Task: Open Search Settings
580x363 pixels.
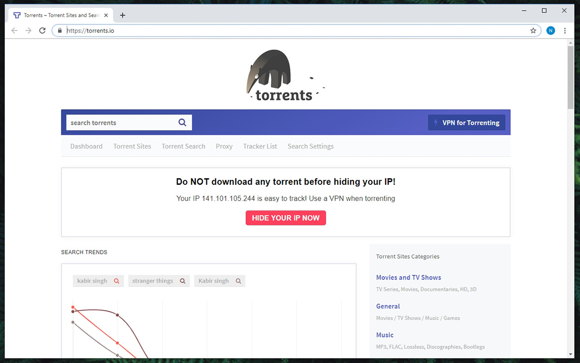Action: pyautogui.click(x=311, y=146)
